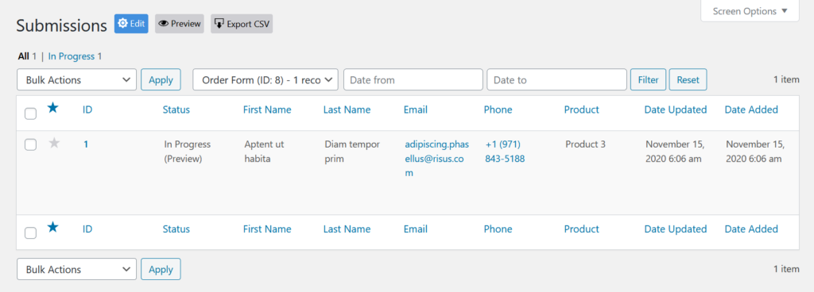Image resolution: width=814 pixels, height=292 pixels.
Task: Click the footer star column icon
Action: (x=52, y=227)
